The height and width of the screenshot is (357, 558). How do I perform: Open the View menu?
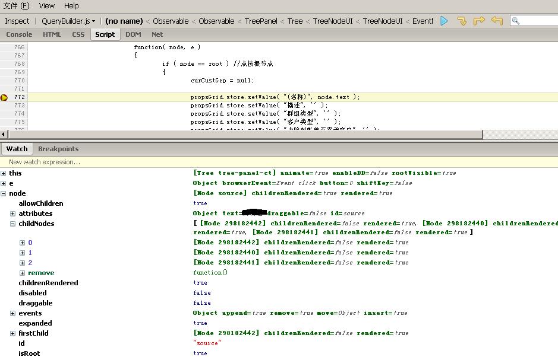47,6
